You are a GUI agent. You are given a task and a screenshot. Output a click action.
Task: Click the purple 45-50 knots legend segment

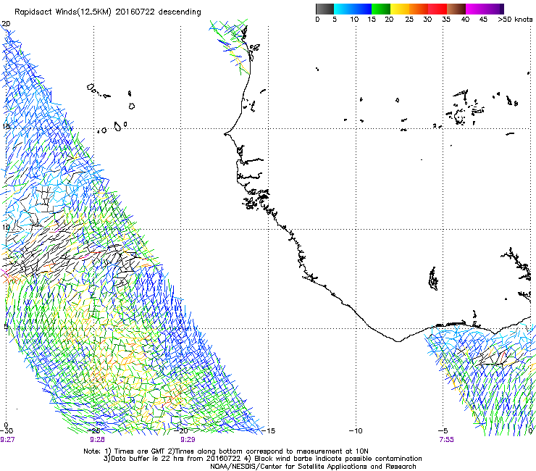494,9
